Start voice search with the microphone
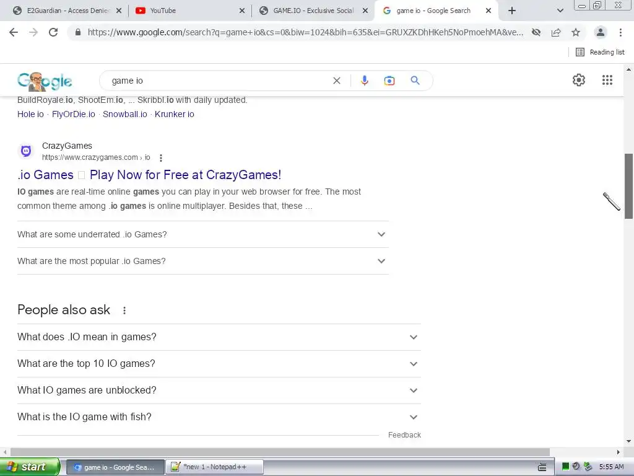The width and height of the screenshot is (634, 476). 364,81
